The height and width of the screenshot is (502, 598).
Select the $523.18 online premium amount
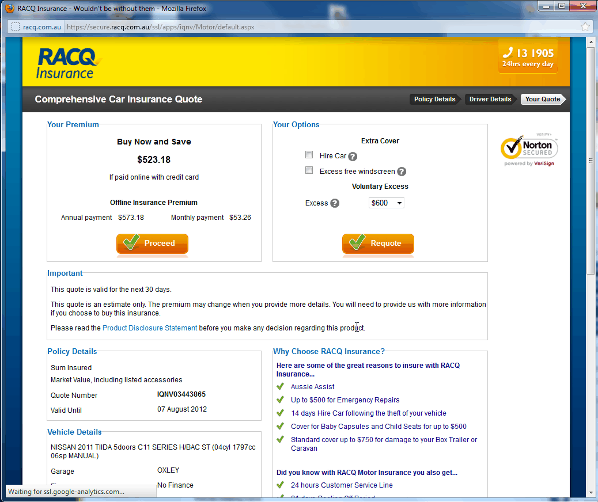point(154,159)
